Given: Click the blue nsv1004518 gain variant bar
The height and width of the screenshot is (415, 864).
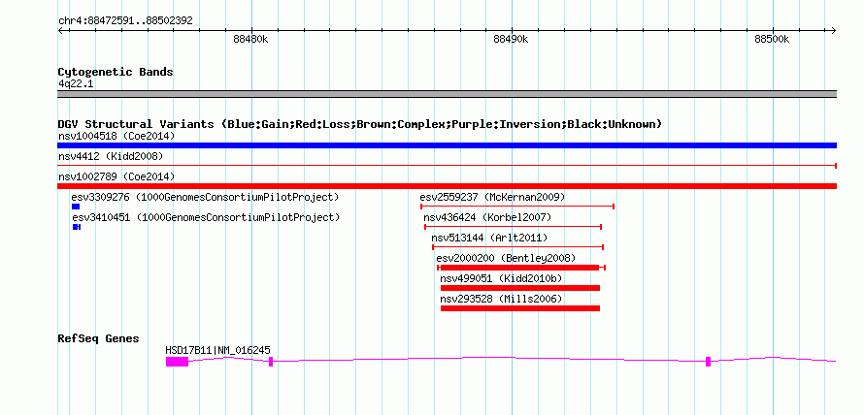Looking at the screenshot, I should (447, 145).
